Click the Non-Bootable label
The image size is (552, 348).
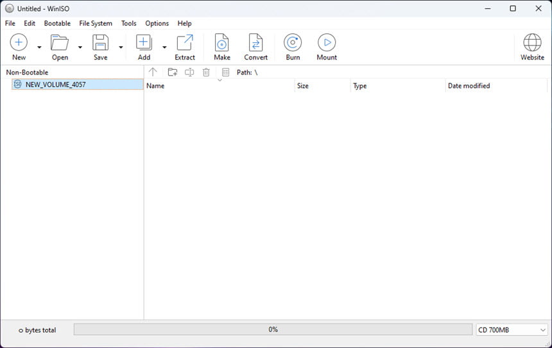[27, 72]
